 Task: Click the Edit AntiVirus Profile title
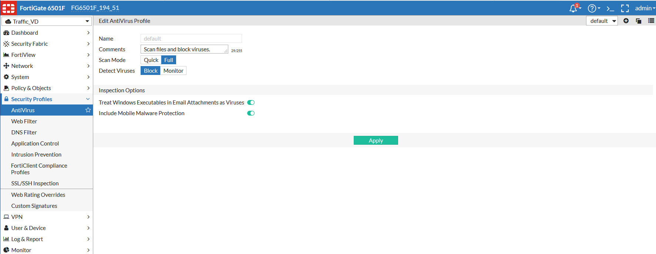click(124, 21)
